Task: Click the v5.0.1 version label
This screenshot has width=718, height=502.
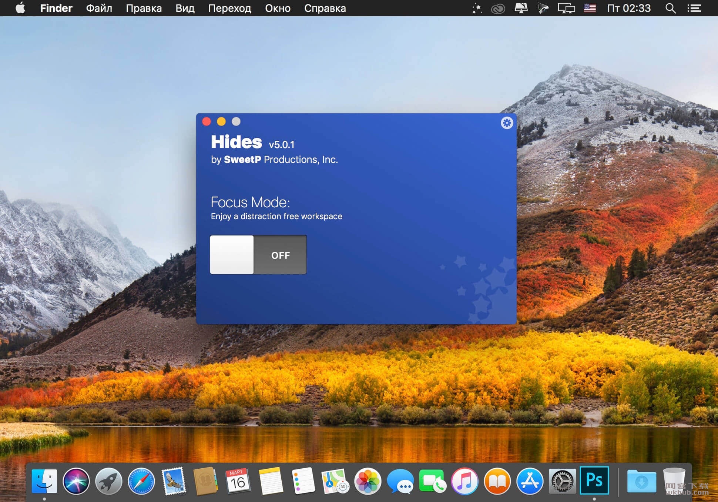Action: [x=282, y=145]
